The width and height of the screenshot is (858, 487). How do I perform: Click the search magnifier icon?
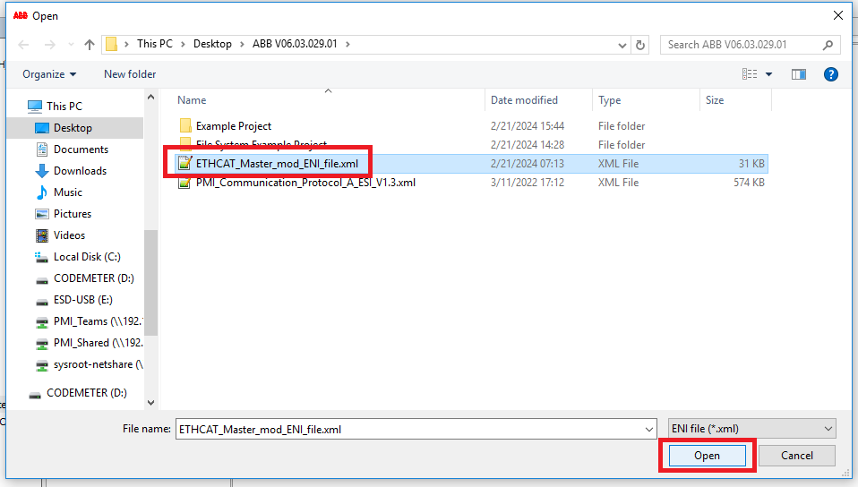click(x=828, y=45)
